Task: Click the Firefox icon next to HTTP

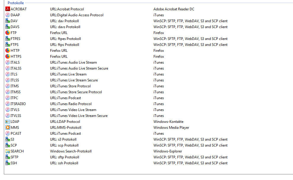Action: (x=8, y=50)
